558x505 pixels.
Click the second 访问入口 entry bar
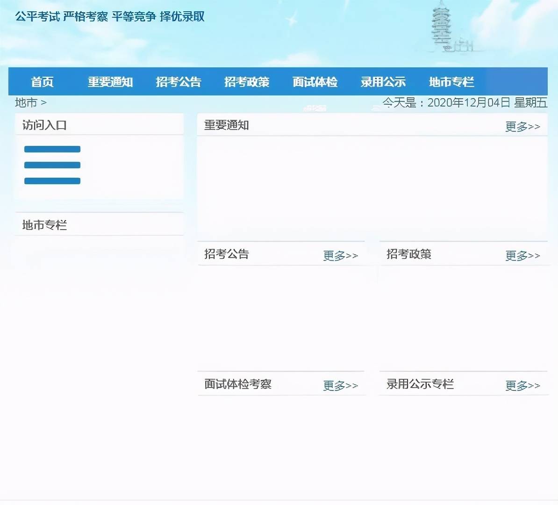(52, 165)
